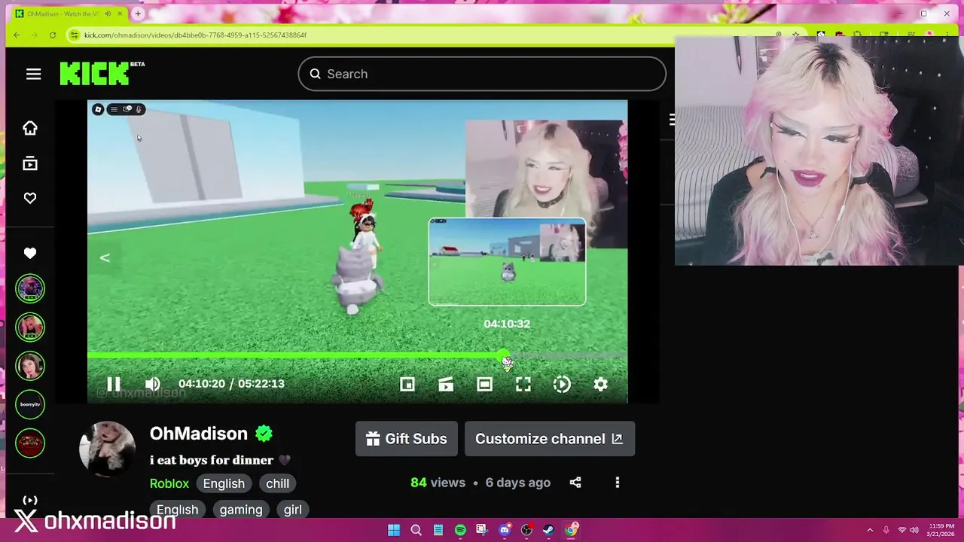
Task: Click the video progress bar playhead
Action: pos(503,355)
